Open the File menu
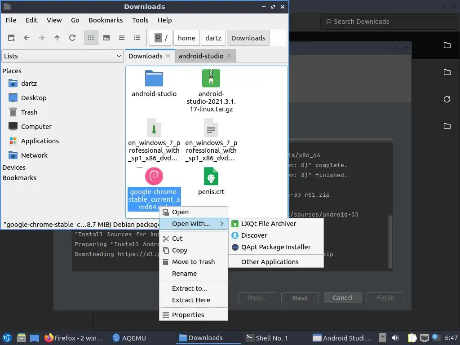 (x=11, y=20)
